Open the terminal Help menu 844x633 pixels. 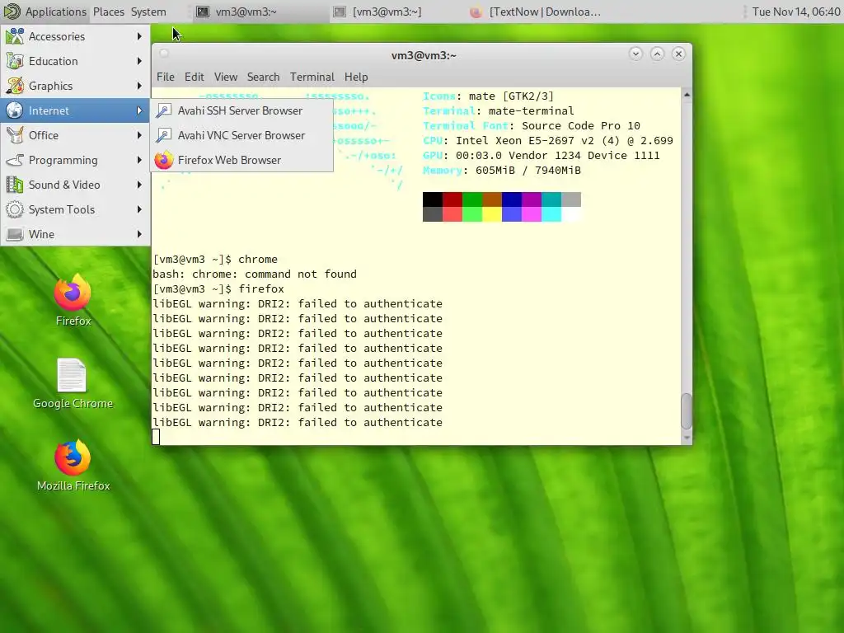[x=356, y=77]
